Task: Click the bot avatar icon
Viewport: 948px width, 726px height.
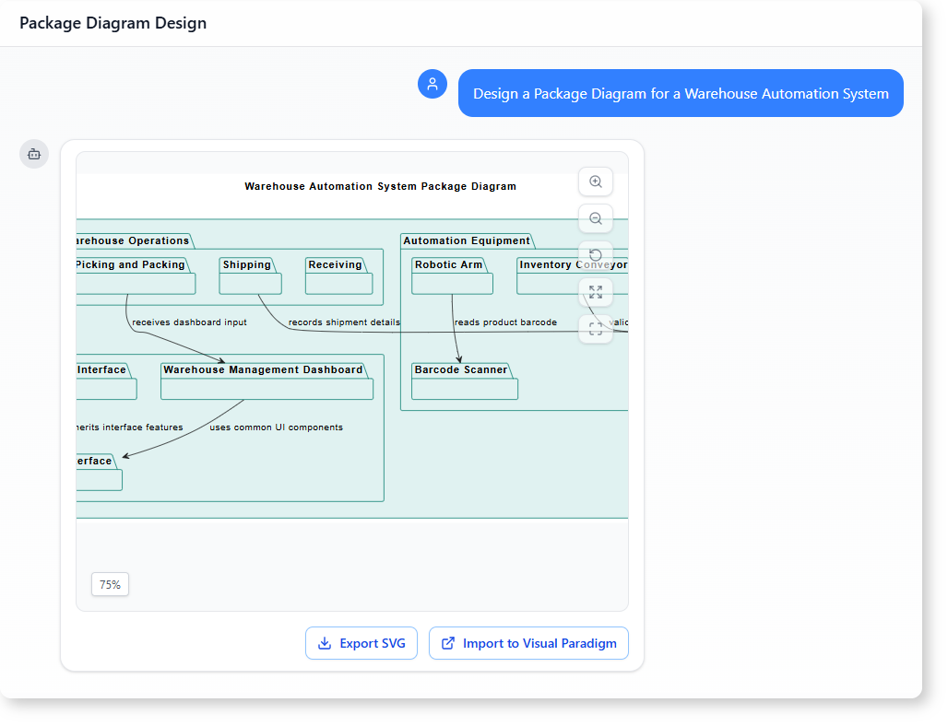Action: click(x=34, y=154)
